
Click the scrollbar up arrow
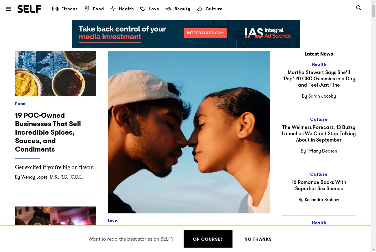point(373,2)
